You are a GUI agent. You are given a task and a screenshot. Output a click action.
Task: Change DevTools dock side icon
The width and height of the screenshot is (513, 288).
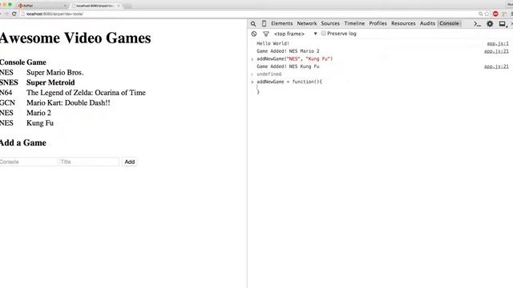coord(502,24)
